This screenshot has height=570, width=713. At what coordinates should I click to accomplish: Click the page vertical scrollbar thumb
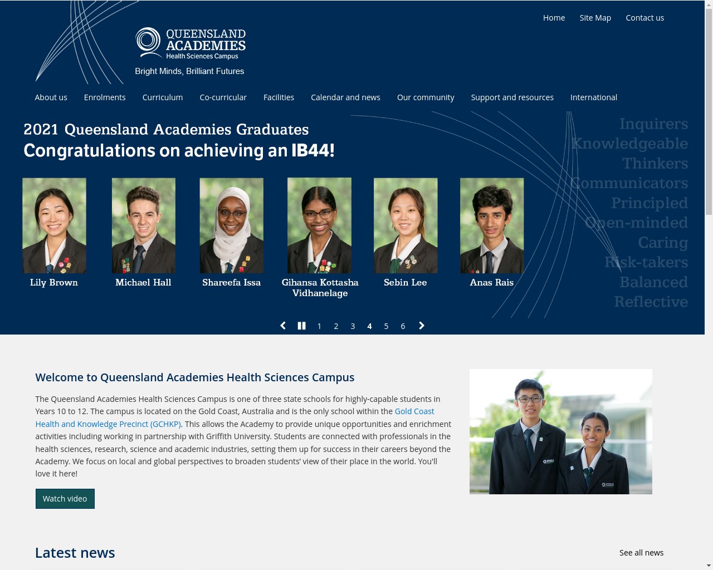pos(709,111)
